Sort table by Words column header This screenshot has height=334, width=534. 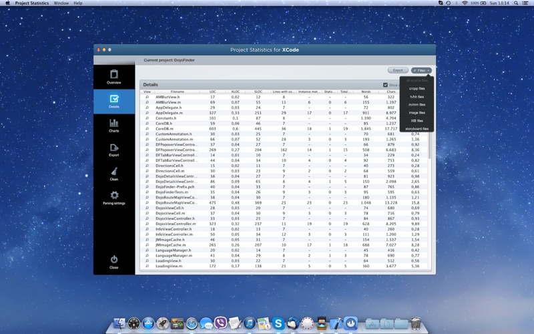[x=366, y=92]
